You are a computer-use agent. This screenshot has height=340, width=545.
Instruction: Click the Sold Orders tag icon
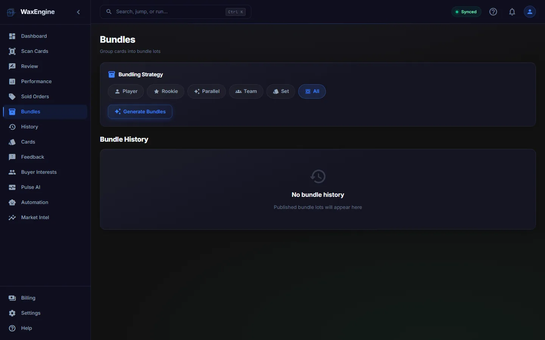(12, 97)
